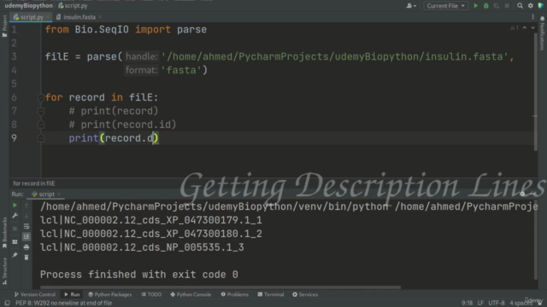Click the stop icon in top toolbar

pyautogui.click(x=507, y=6)
